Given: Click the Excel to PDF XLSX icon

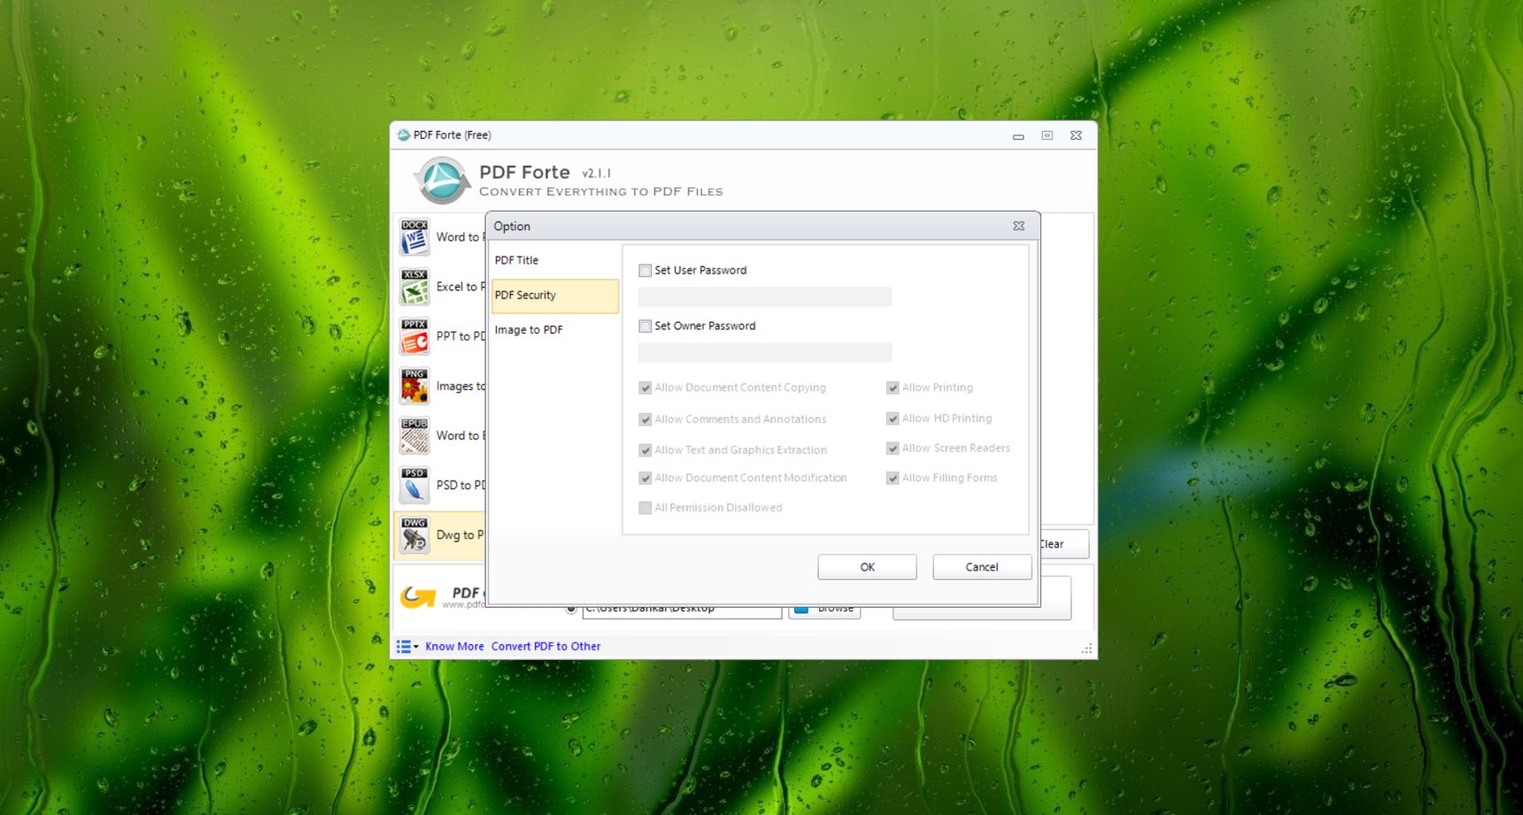Looking at the screenshot, I should pos(414,287).
